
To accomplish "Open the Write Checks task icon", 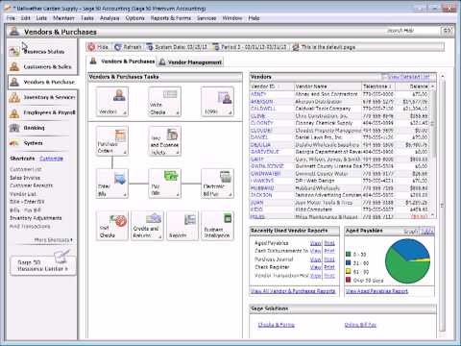I will tap(164, 102).
